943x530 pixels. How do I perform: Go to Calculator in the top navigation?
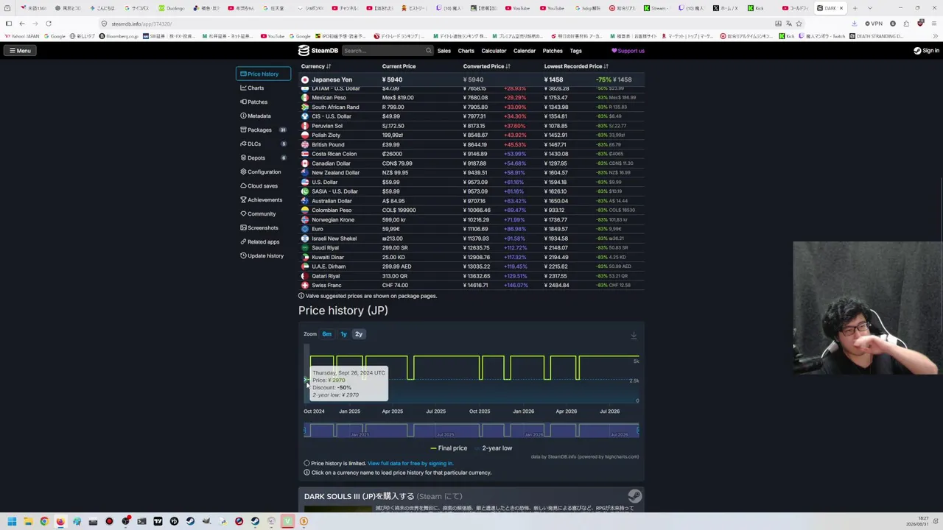[494, 51]
